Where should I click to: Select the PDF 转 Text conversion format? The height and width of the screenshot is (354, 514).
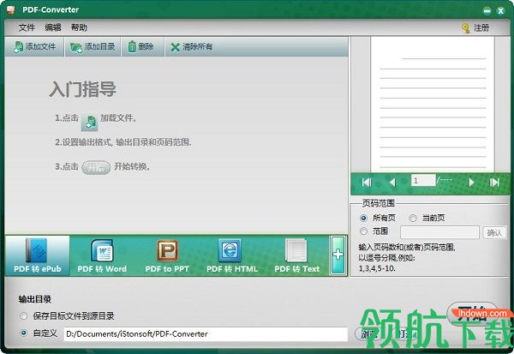click(296, 255)
